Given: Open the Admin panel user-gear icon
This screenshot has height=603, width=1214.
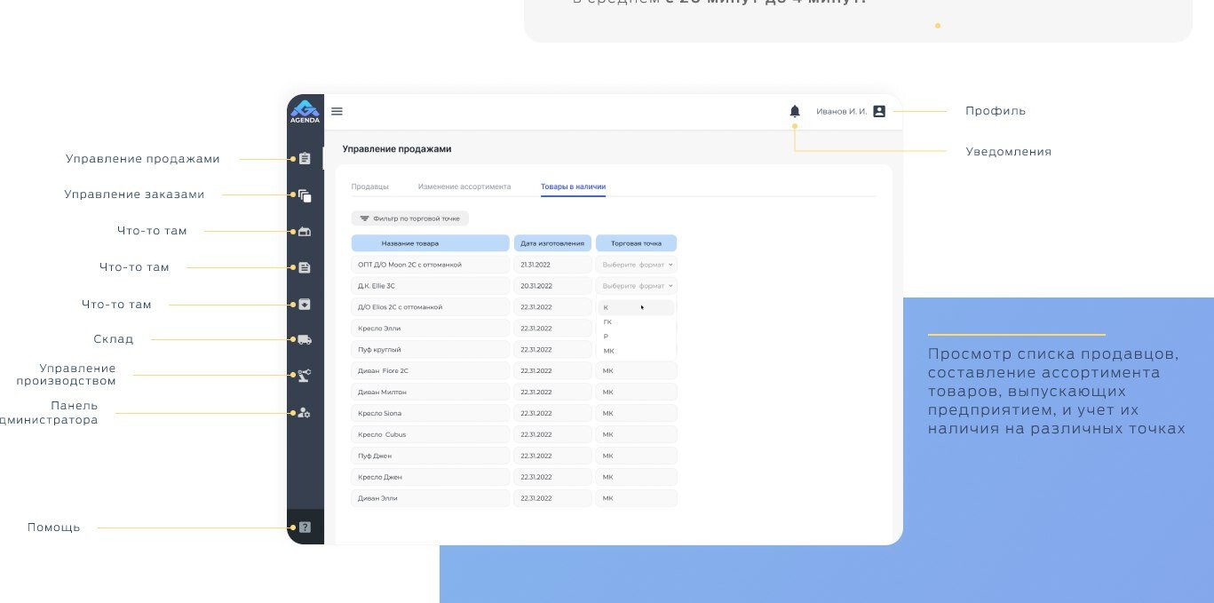Looking at the screenshot, I should coord(305,413).
